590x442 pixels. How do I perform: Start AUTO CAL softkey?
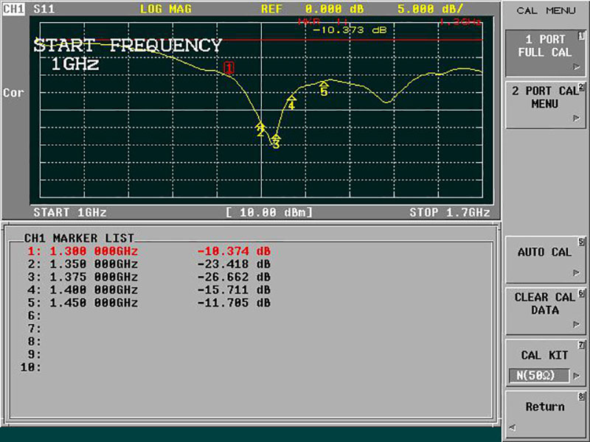click(x=545, y=259)
